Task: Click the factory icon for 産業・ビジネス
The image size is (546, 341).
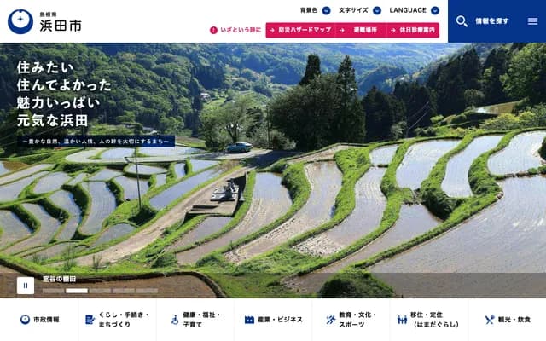Action: click(249, 320)
